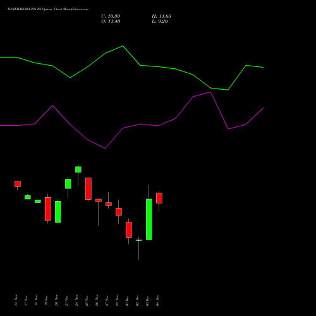Screen dimensions: 316x316
Task: Click the small red candle for 26 Nov
Action: 99,200
